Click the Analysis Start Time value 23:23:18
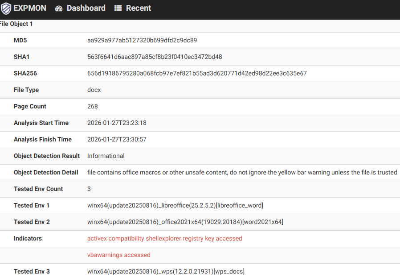The width and height of the screenshot is (400, 278). pyautogui.click(x=117, y=123)
